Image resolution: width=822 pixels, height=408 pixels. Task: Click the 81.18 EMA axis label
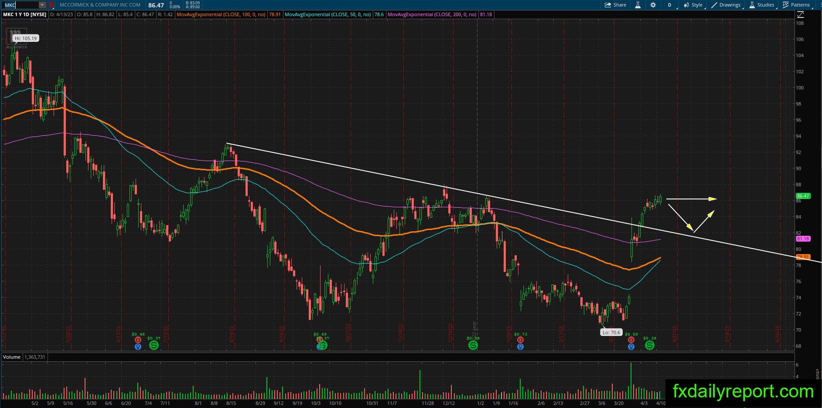point(803,239)
